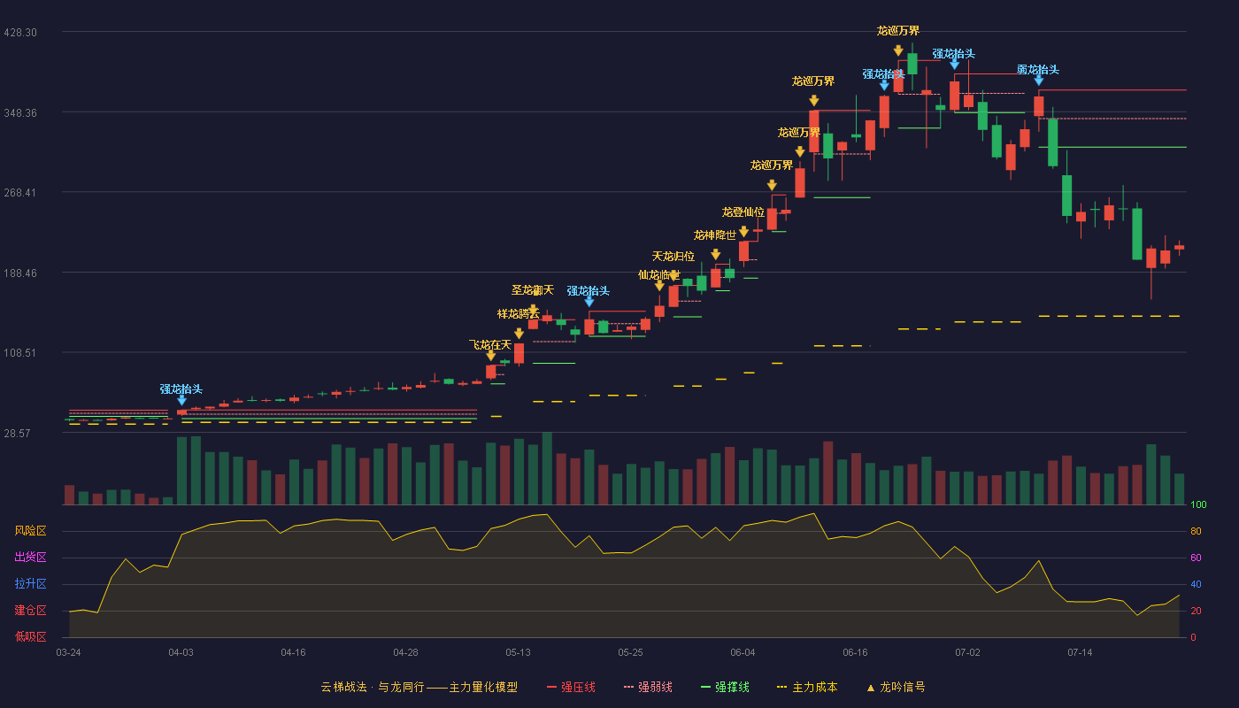Select the 建仓区 zone label
Image resolution: width=1239 pixels, height=708 pixels.
tap(31, 611)
